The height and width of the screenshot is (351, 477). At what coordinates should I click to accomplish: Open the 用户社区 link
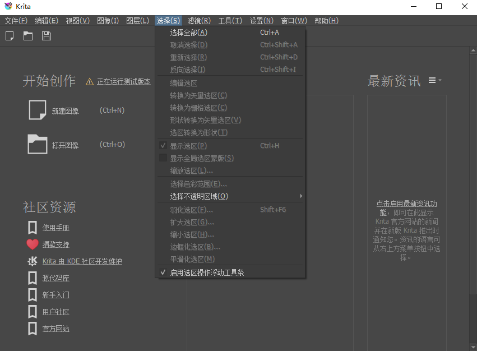pyautogui.click(x=55, y=312)
